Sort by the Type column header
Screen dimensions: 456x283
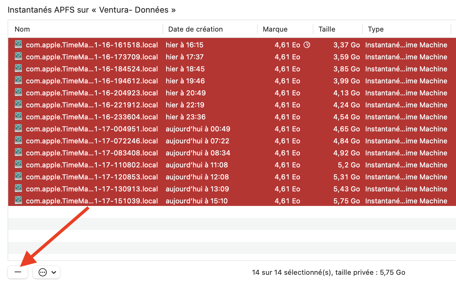376,29
